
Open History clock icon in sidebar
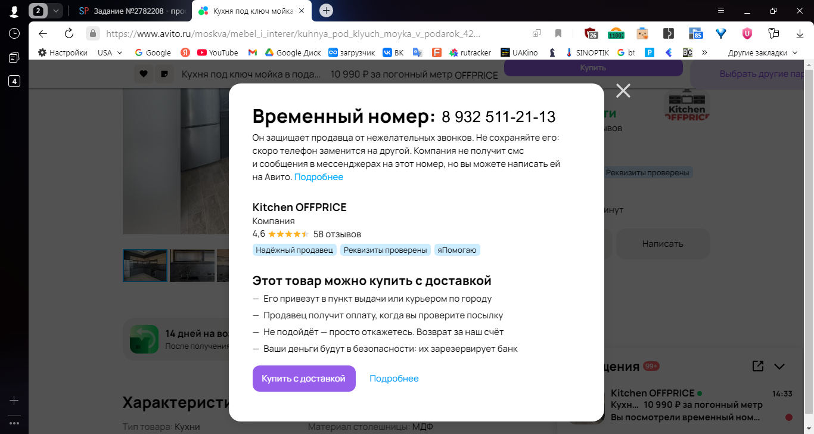(14, 33)
